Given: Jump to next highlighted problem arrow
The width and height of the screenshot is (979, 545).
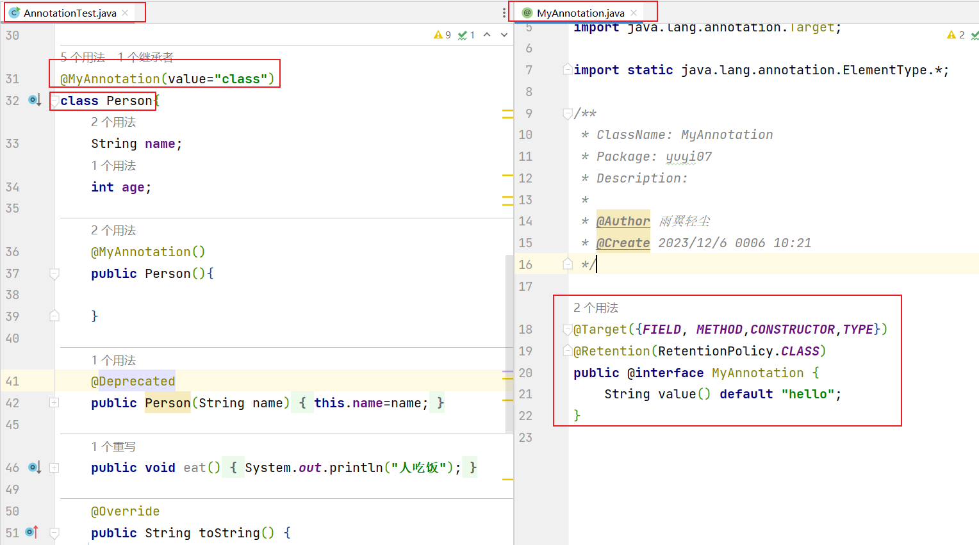Looking at the screenshot, I should [504, 35].
